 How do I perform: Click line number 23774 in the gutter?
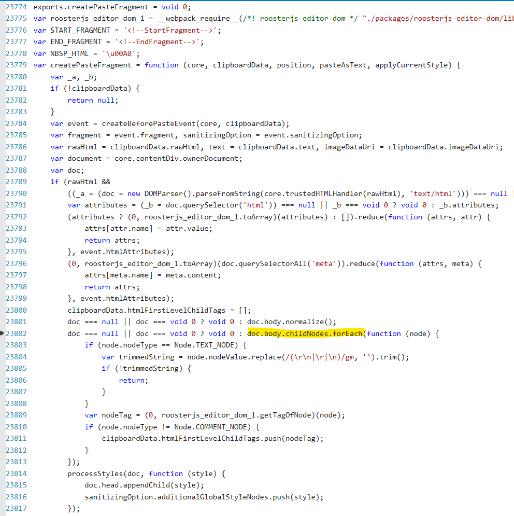[x=16, y=7]
